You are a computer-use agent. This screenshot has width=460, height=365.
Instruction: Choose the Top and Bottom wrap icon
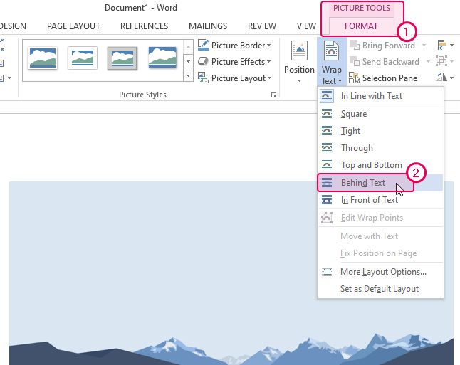pos(327,165)
